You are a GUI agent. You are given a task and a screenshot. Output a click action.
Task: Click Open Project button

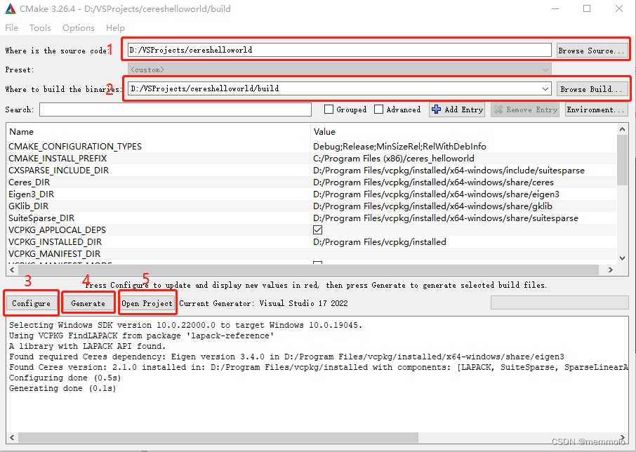tap(147, 302)
